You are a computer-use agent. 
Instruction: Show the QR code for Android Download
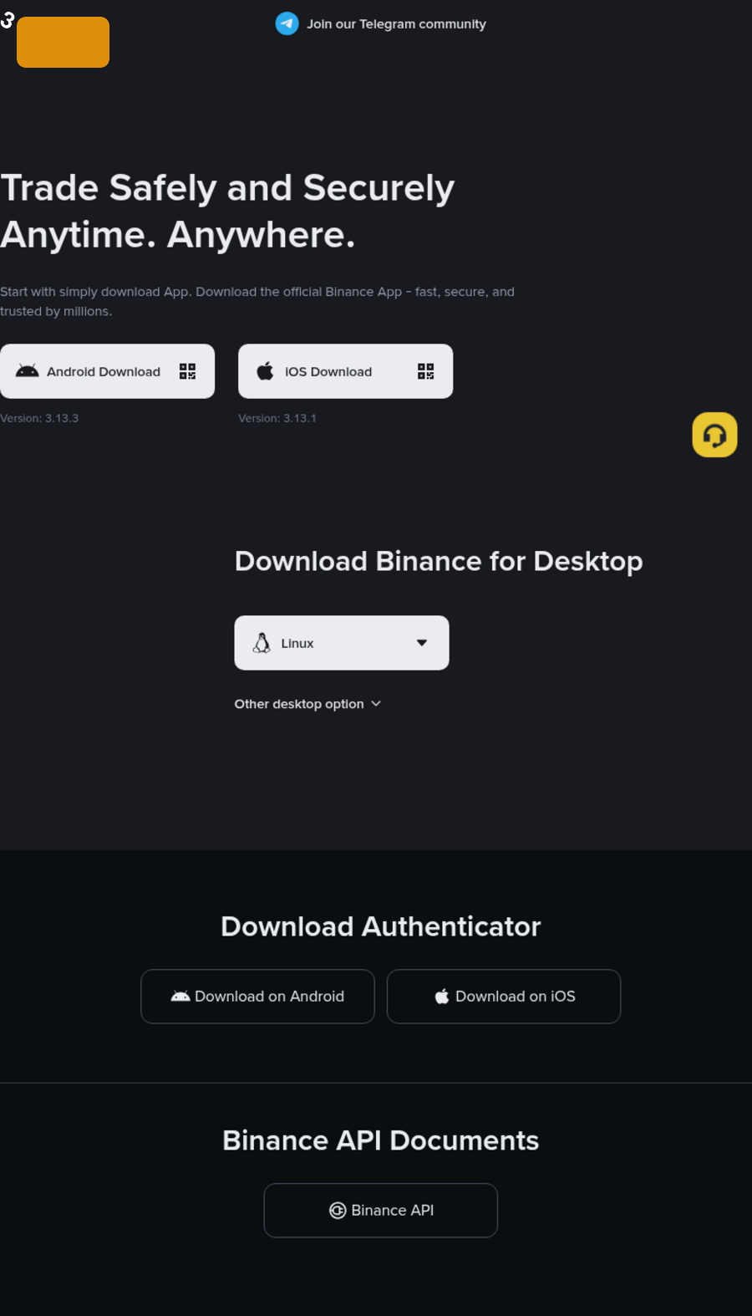pos(188,371)
